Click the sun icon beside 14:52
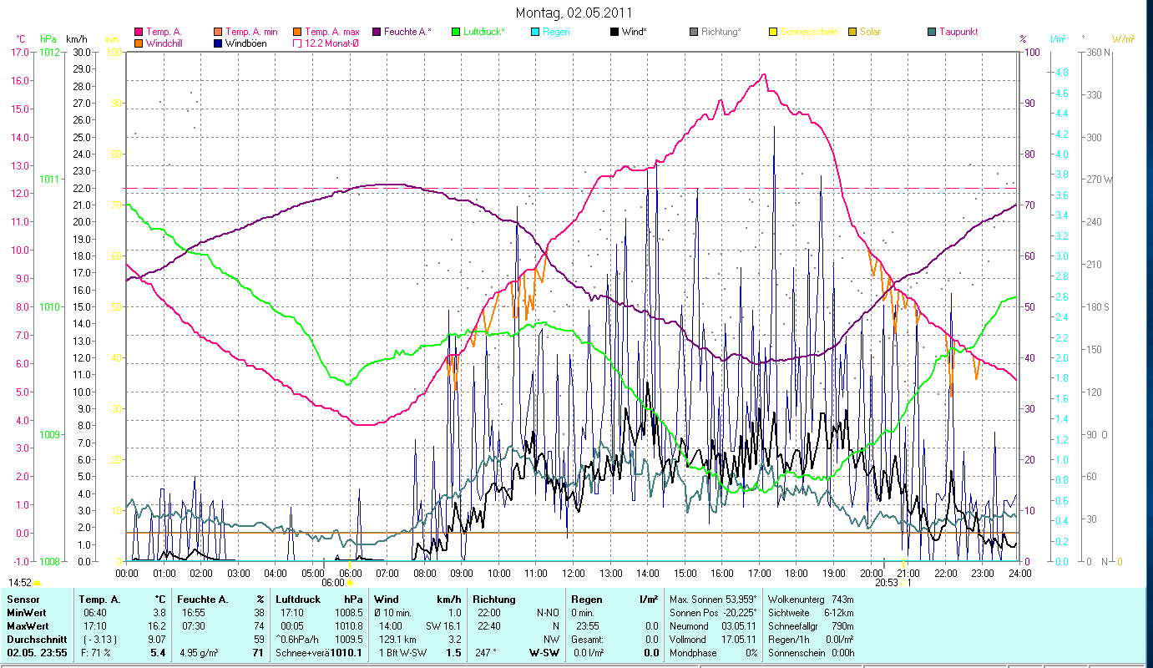Screen dimensions: 1153x668 [x=37, y=583]
